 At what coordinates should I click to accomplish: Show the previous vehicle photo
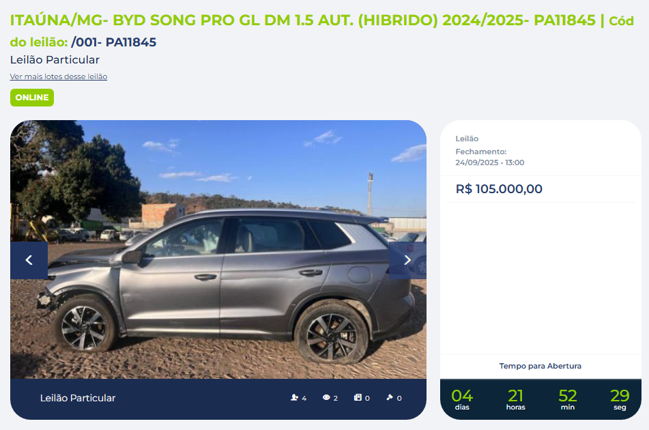coord(29,260)
